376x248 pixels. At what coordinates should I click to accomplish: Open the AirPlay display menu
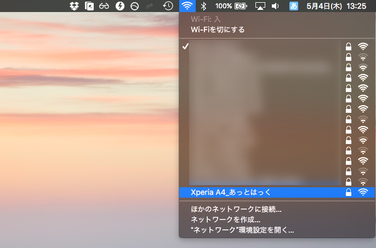[x=260, y=7]
